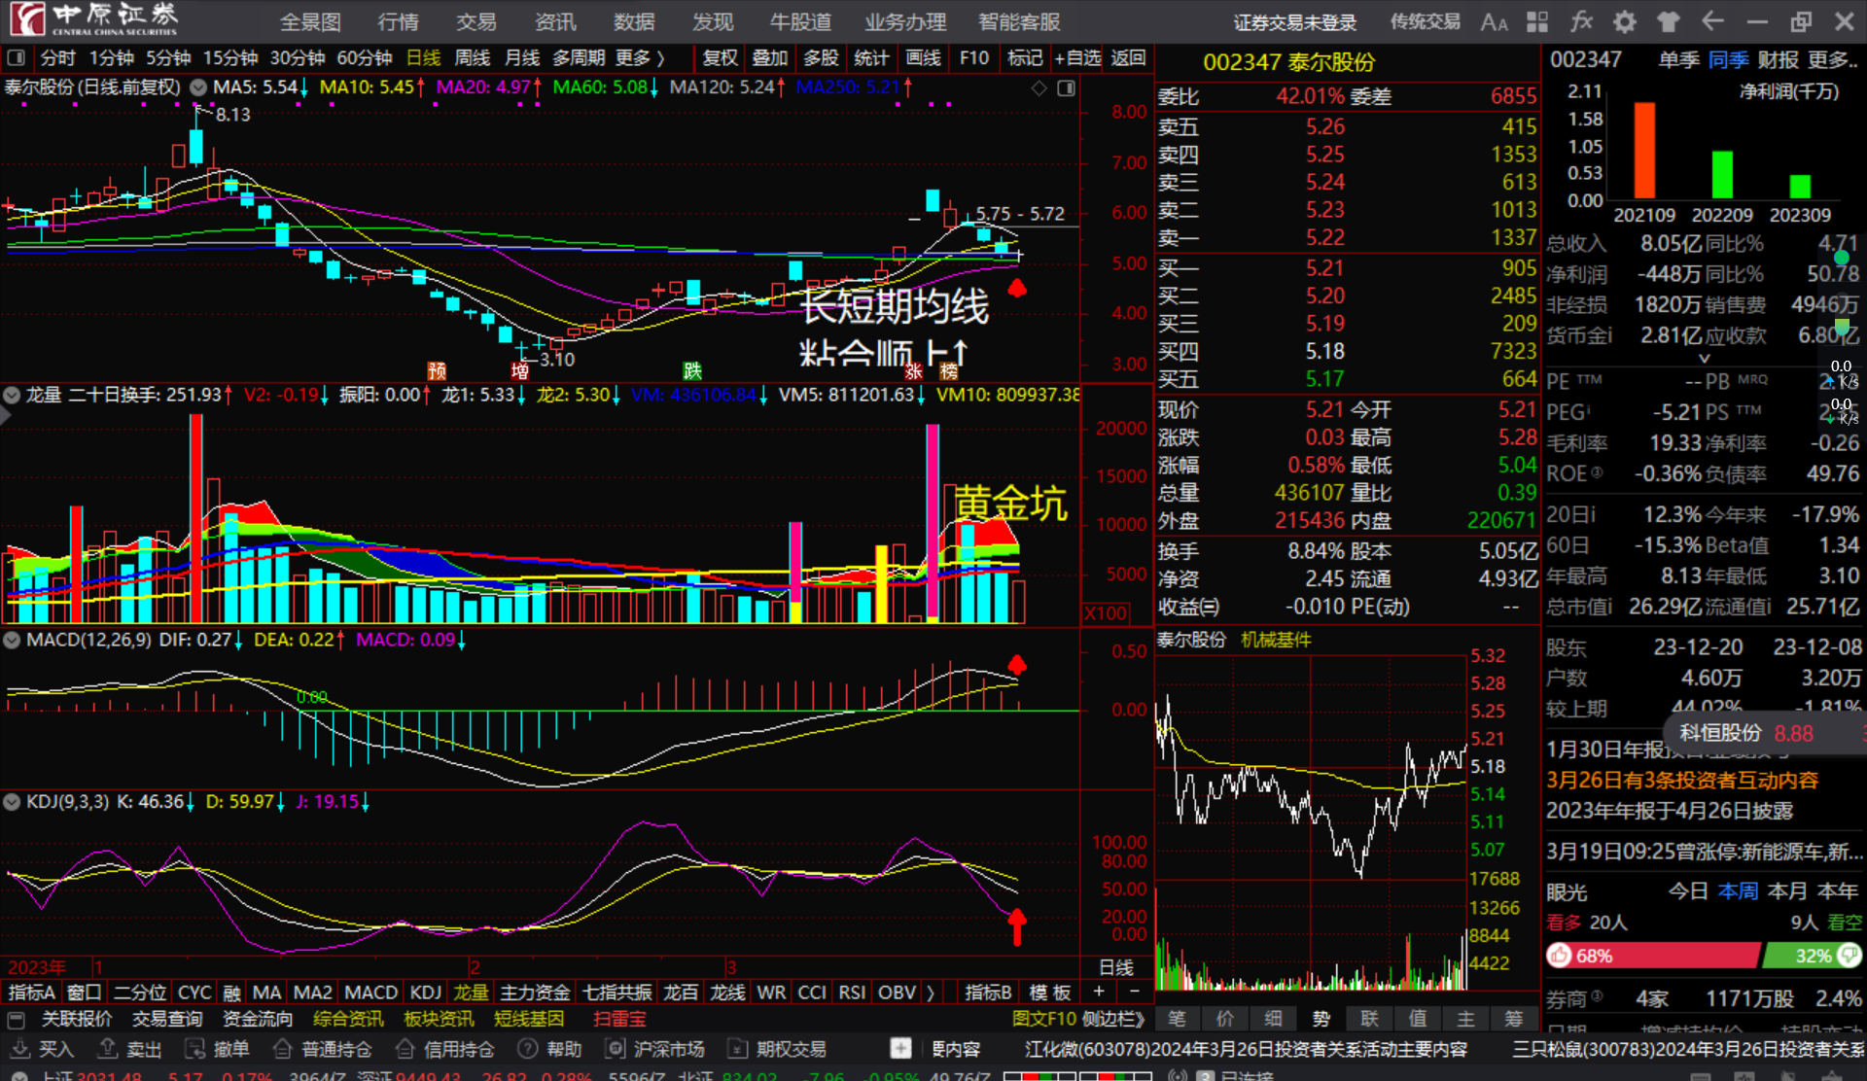This screenshot has width=1867, height=1081.
Task: Click the 传统交易 button
Action: (x=1425, y=21)
